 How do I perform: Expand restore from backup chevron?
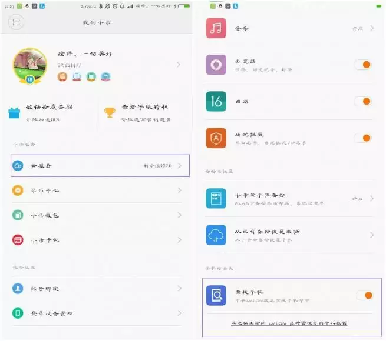point(372,235)
